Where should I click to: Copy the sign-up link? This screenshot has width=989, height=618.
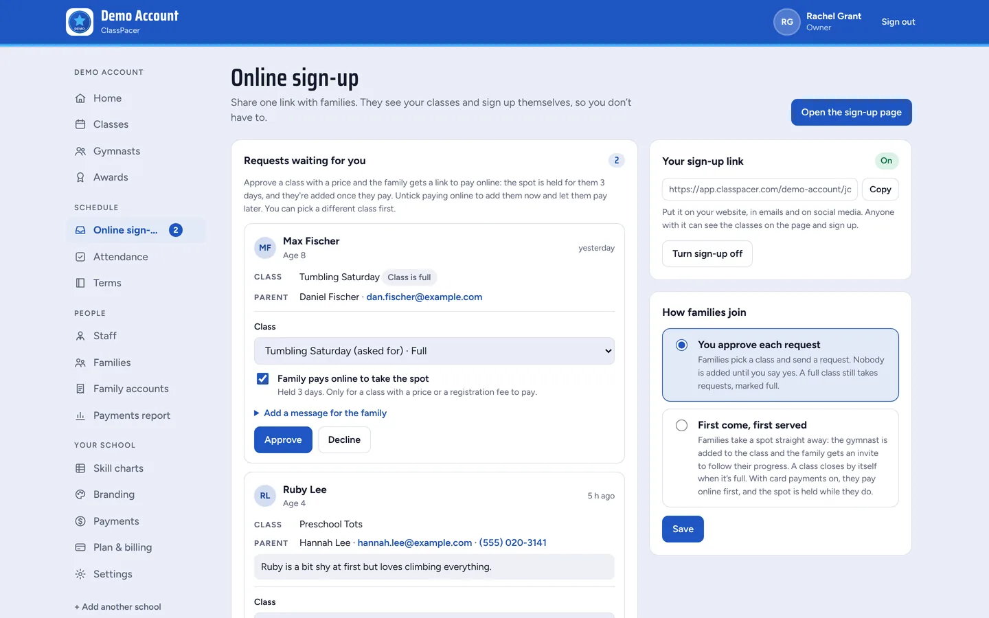[x=880, y=190]
